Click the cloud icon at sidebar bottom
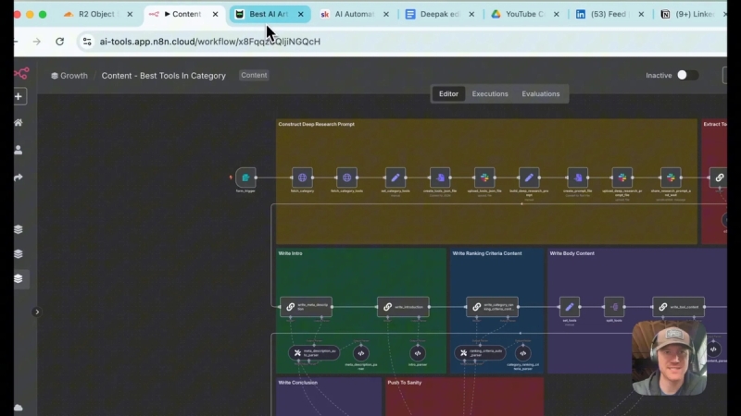The image size is (741, 416). point(19,408)
